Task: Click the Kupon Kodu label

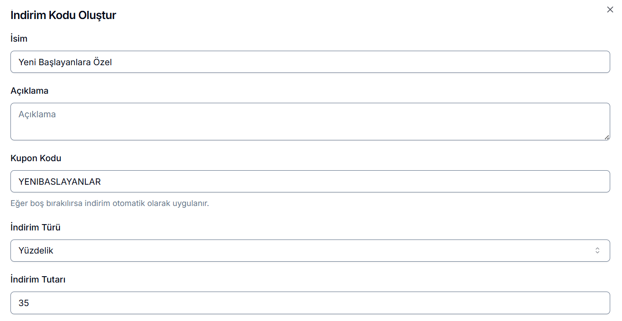Action: 36,158
